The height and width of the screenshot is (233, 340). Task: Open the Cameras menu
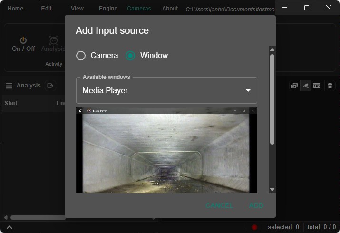pyautogui.click(x=139, y=9)
